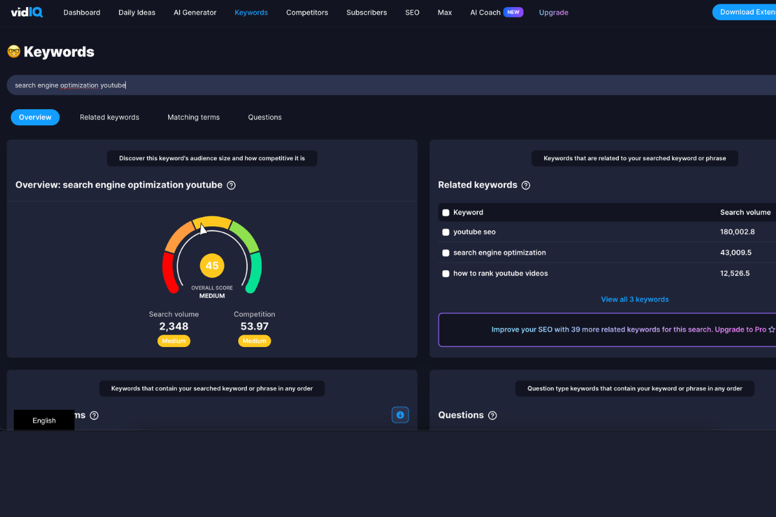Click the View all 3 keywords link

coord(634,299)
